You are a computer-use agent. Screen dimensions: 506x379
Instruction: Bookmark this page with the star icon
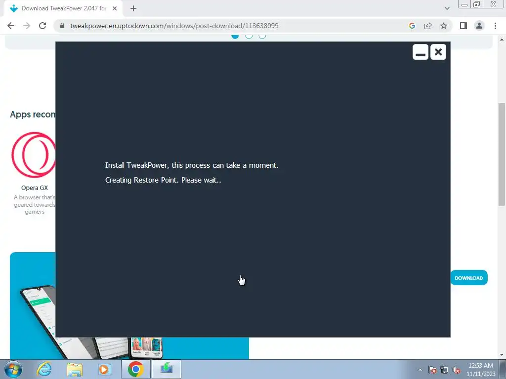444,26
